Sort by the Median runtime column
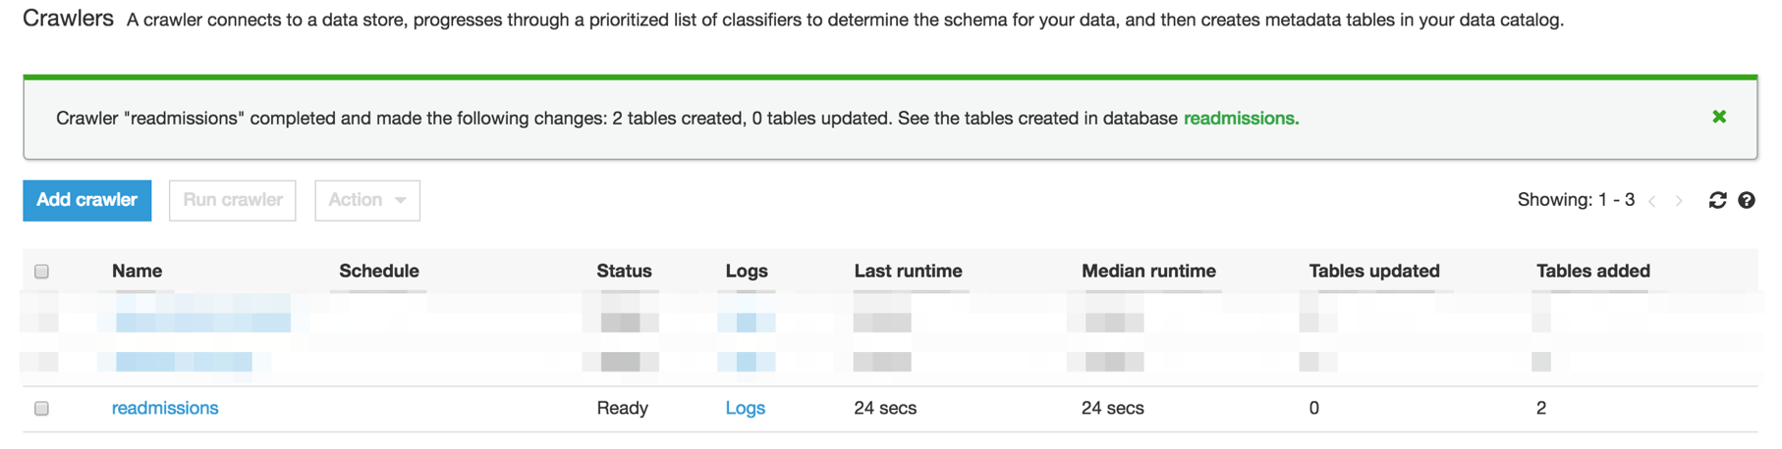The image size is (1782, 449). pyautogui.click(x=1147, y=271)
